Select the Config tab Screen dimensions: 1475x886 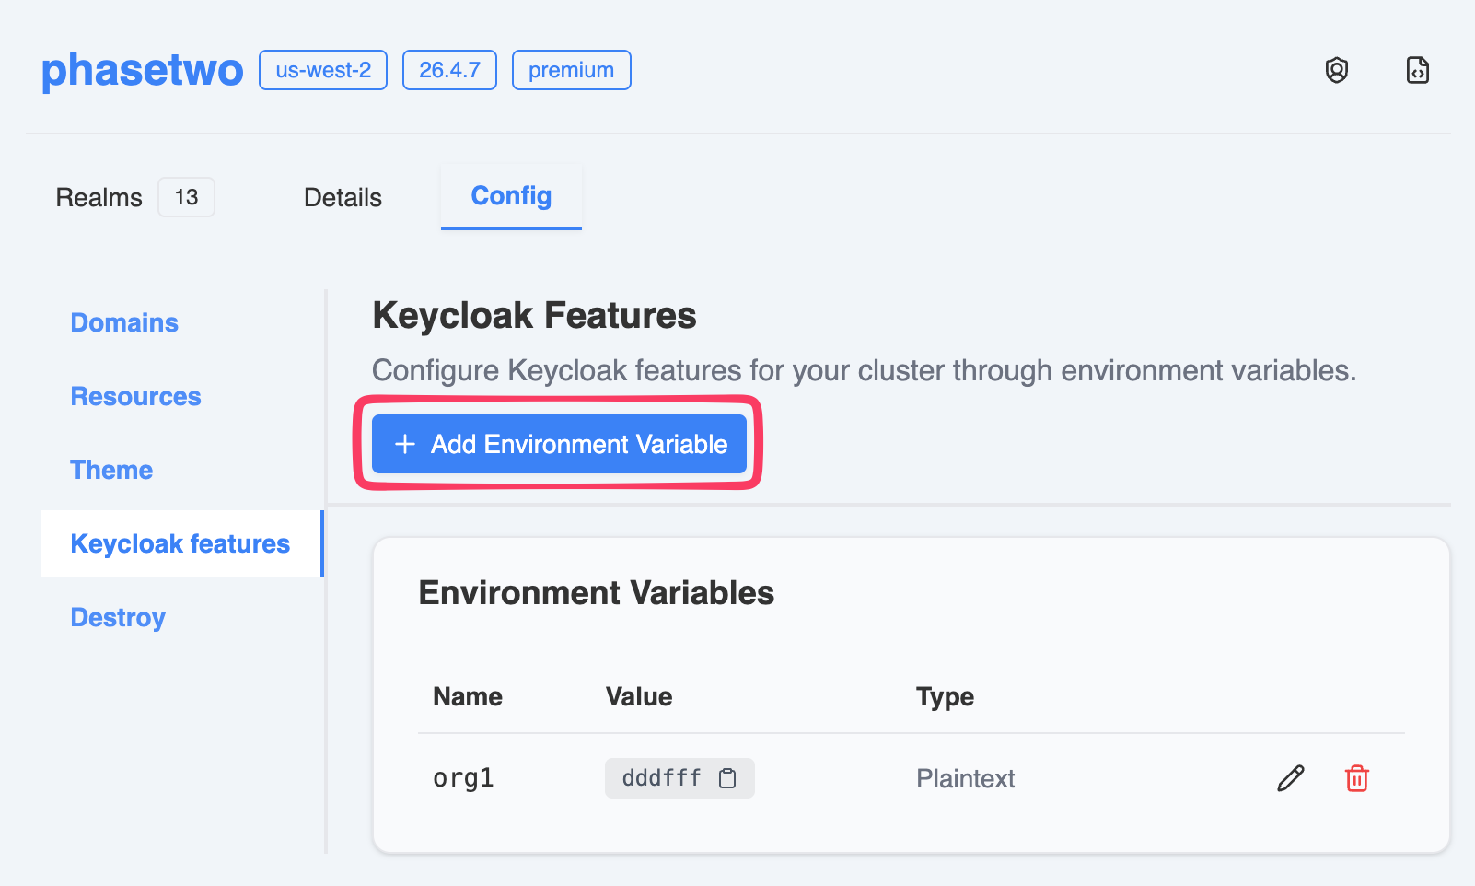click(x=511, y=195)
